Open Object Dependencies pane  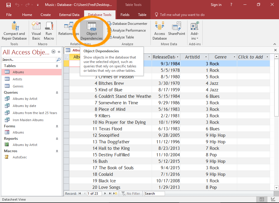click(x=92, y=31)
